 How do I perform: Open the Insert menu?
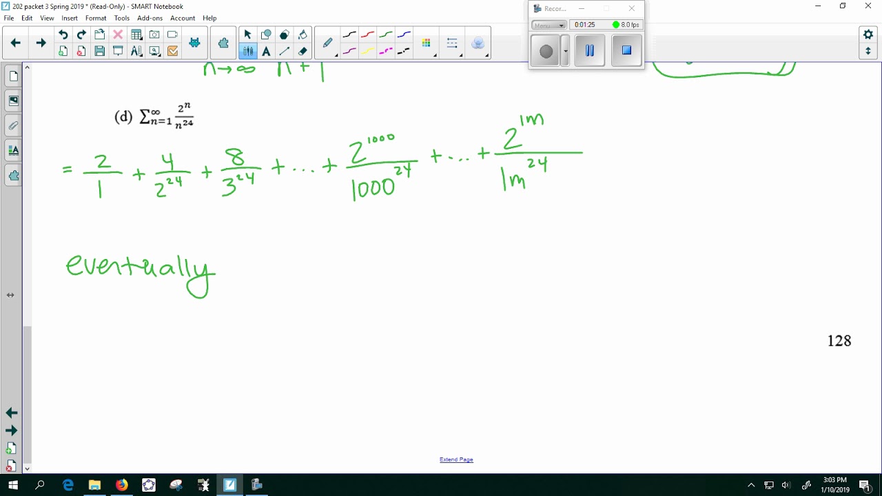70,18
